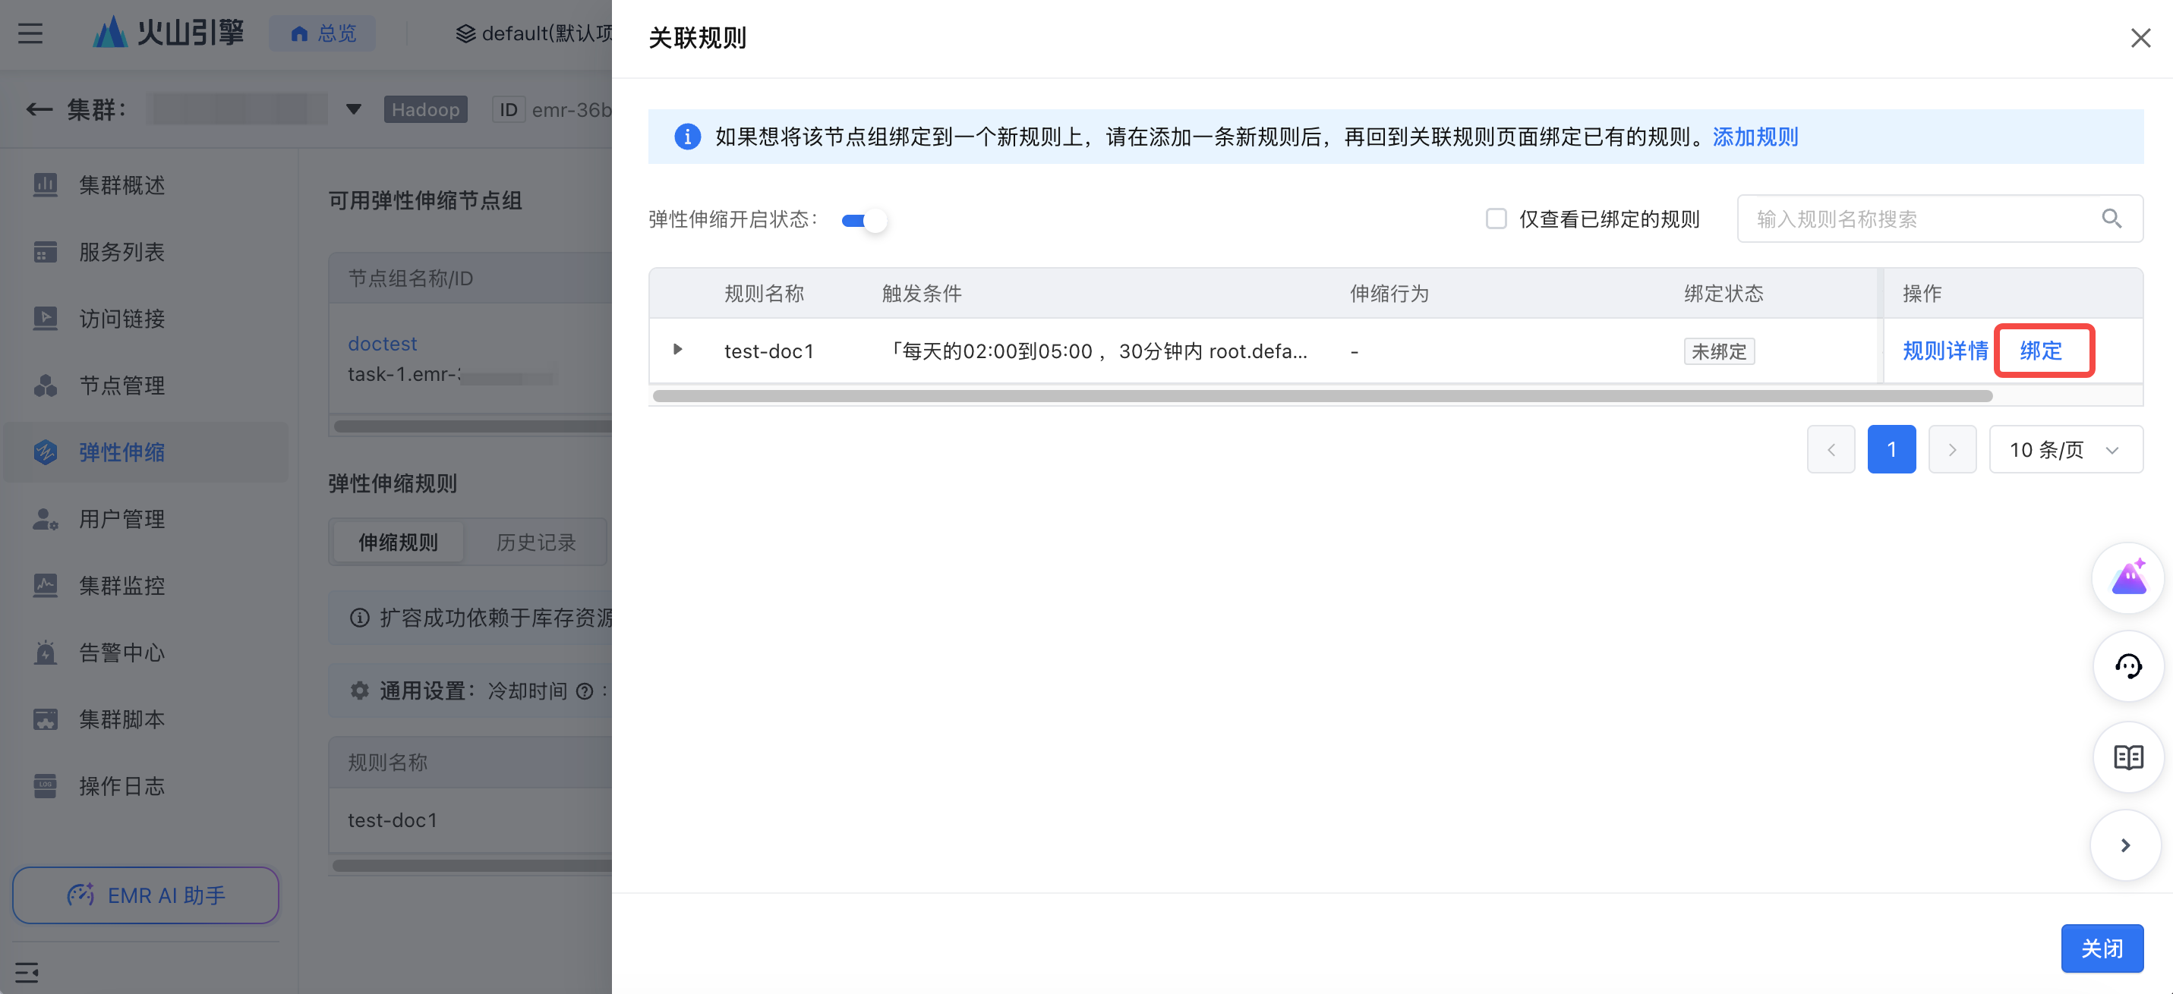Select 集群监控 menu item
The width and height of the screenshot is (2173, 994).
[x=146, y=585]
